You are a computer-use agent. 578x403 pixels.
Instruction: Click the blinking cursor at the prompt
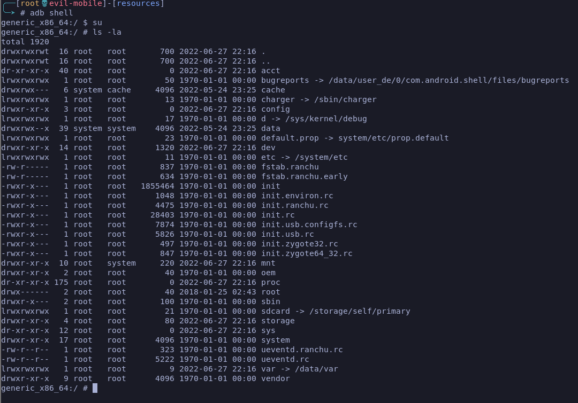pos(94,387)
